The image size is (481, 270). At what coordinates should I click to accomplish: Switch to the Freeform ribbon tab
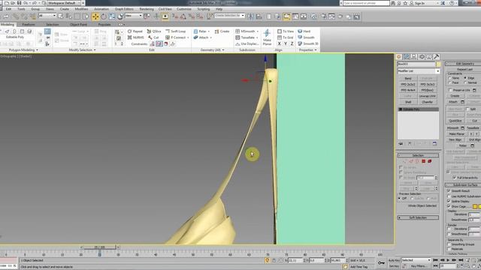tap(29, 25)
